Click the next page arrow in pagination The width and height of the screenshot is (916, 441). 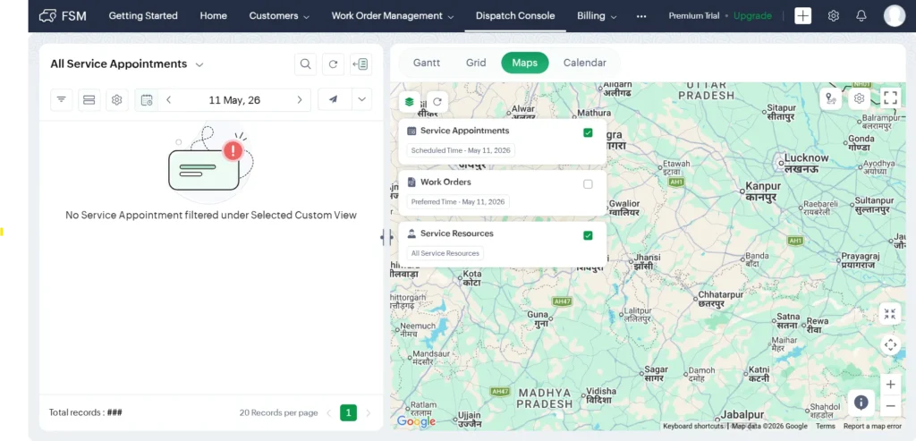pos(368,413)
